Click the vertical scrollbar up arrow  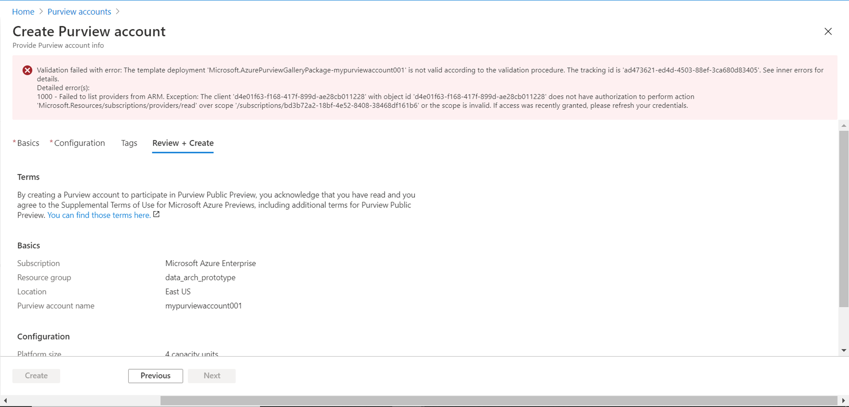(x=843, y=126)
